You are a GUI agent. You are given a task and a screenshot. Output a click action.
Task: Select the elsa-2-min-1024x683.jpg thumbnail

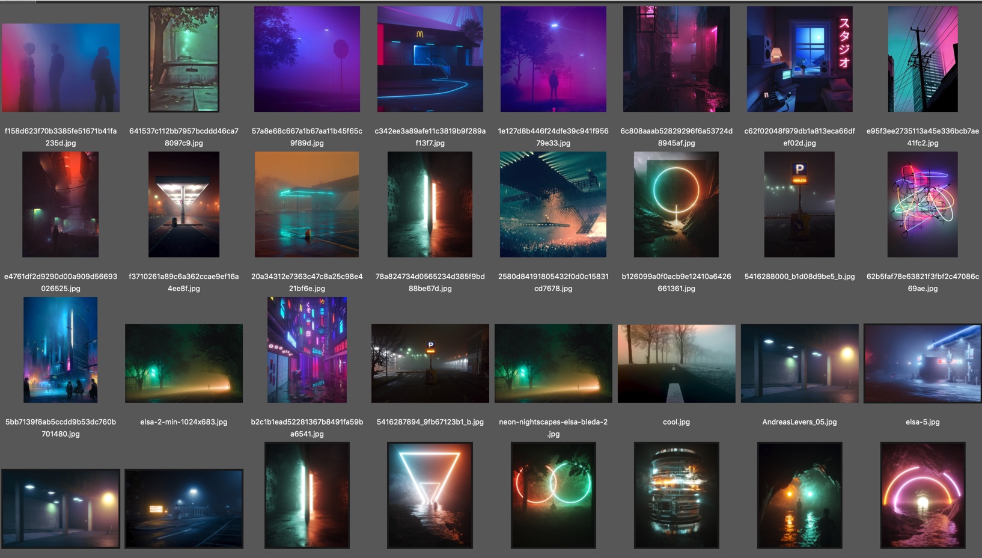click(x=184, y=363)
